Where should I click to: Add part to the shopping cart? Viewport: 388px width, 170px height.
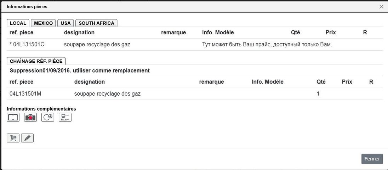13,138
